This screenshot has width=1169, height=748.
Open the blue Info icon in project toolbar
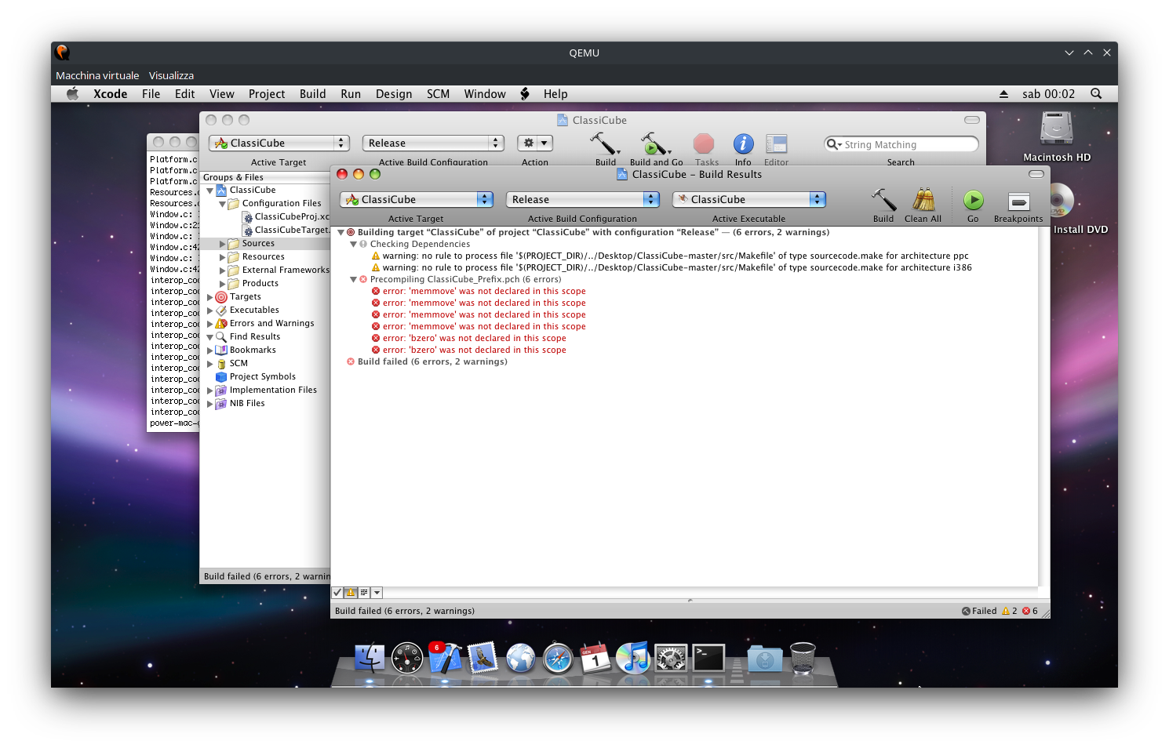click(x=743, y=143)
